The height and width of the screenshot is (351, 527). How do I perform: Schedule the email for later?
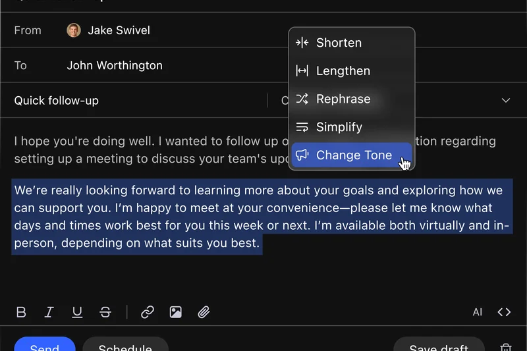125,346
